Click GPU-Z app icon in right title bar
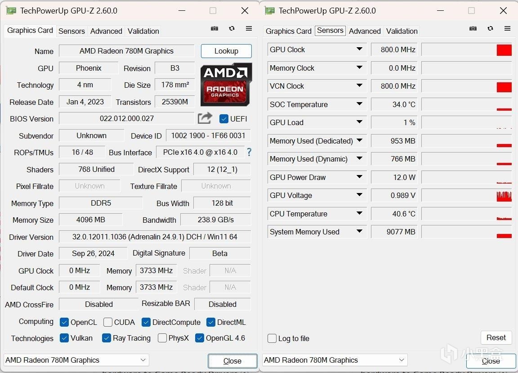518x373 pixels. coord(270,11)
